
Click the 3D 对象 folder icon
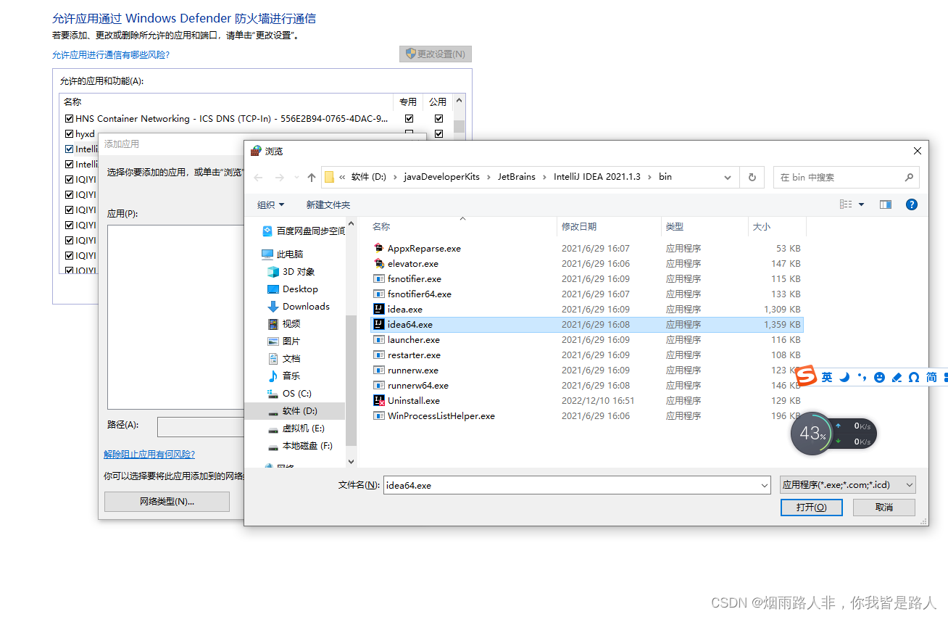tap(273, 272)
